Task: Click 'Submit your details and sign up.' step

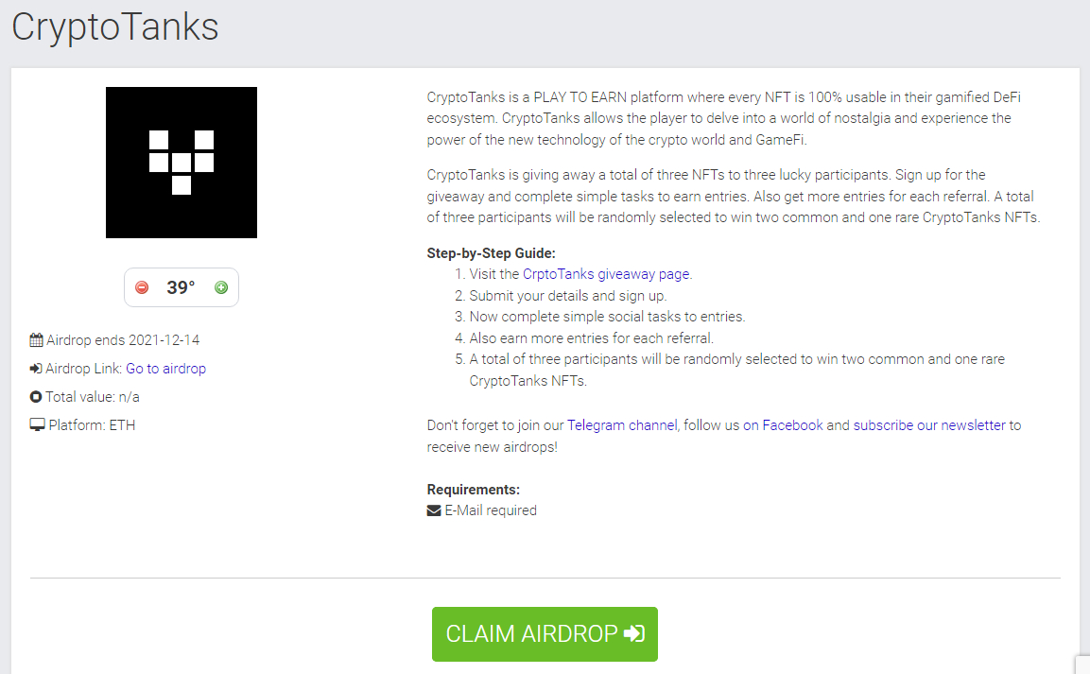Action: coord(568,295)
